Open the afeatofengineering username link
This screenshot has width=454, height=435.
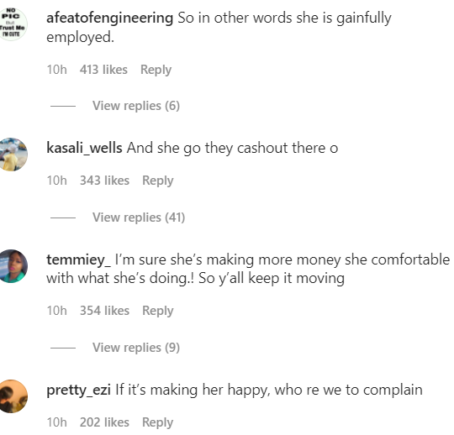tap(110, 18)
